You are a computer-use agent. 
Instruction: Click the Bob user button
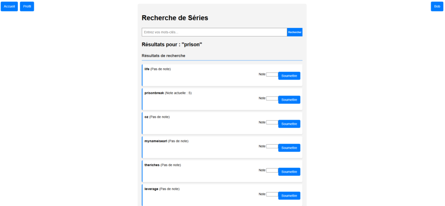click(x=437, y=7)
